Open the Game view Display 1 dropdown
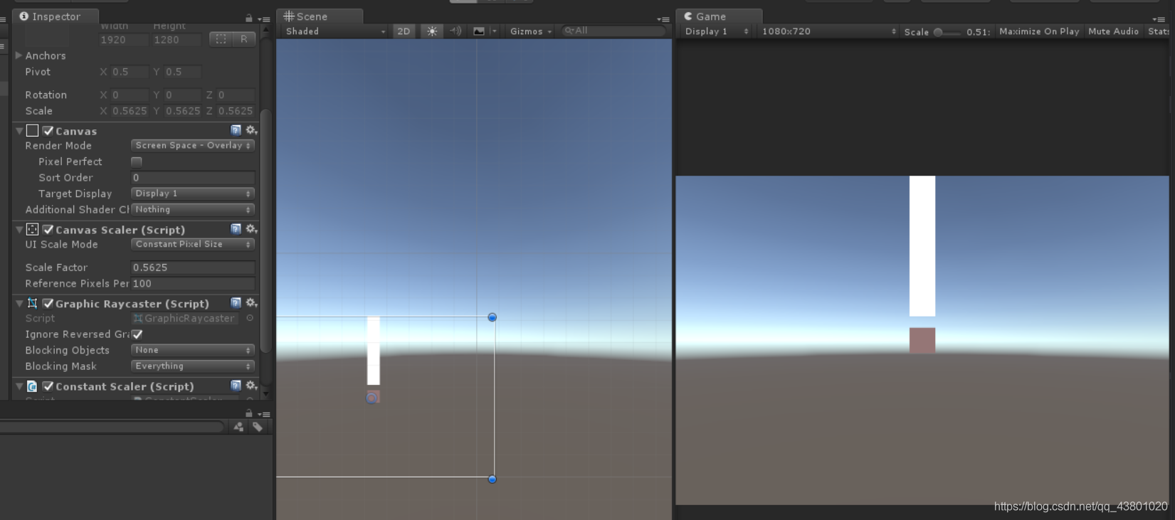Screen dimensions: 1175x520 [716, 31]
